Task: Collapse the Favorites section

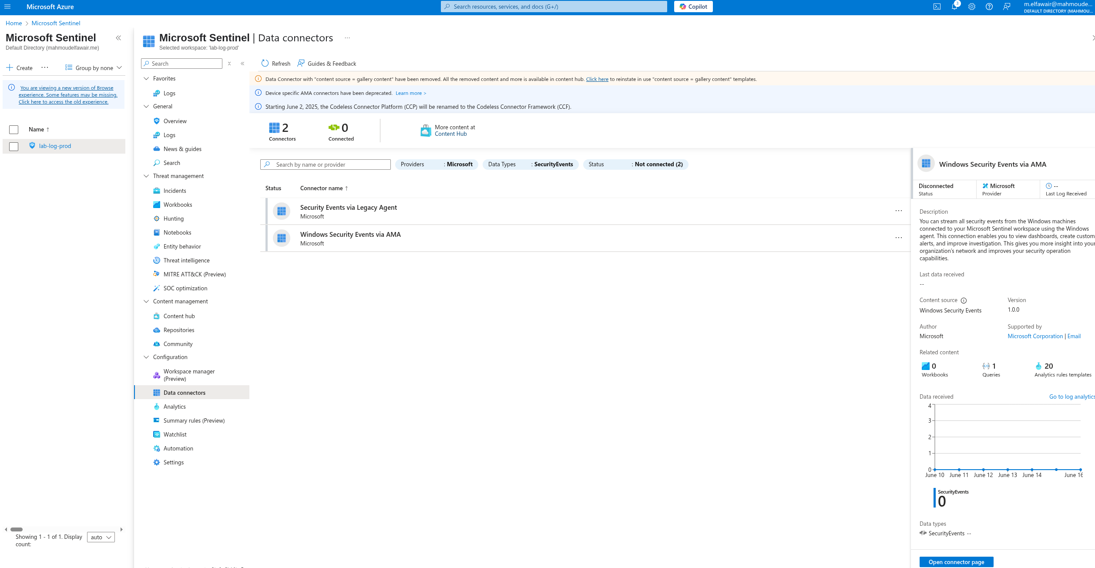Action: 146,78
